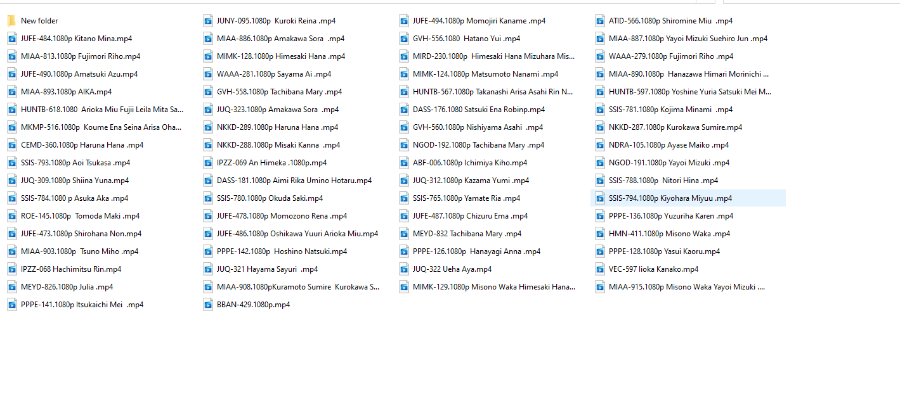
Task: Select the icon beside ABF-006 file
Action: point(404,163)
